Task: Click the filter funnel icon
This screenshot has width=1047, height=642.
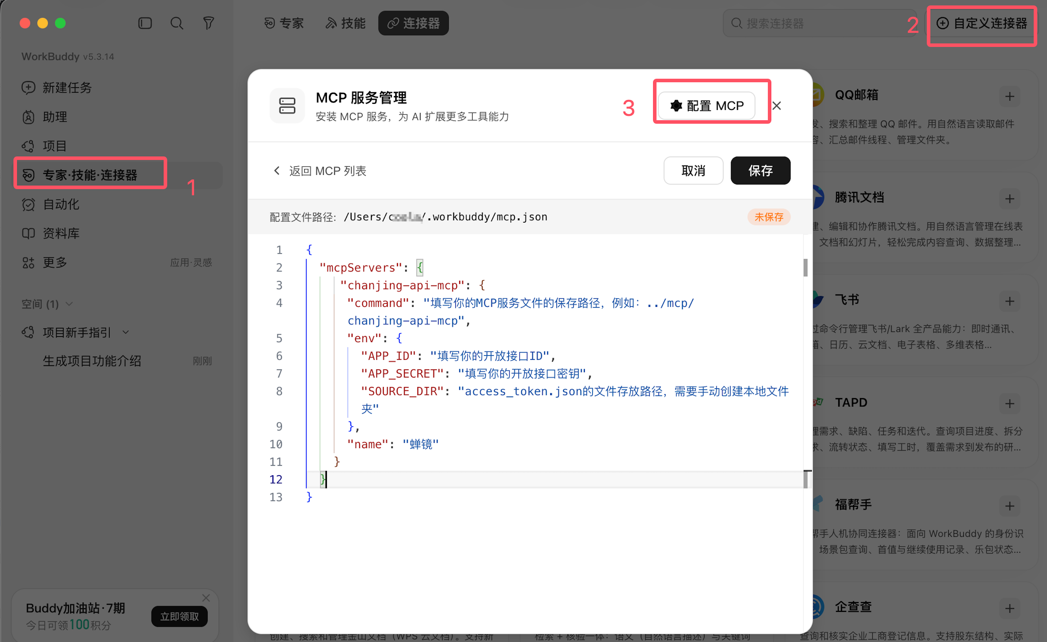Action: [208, 23]
